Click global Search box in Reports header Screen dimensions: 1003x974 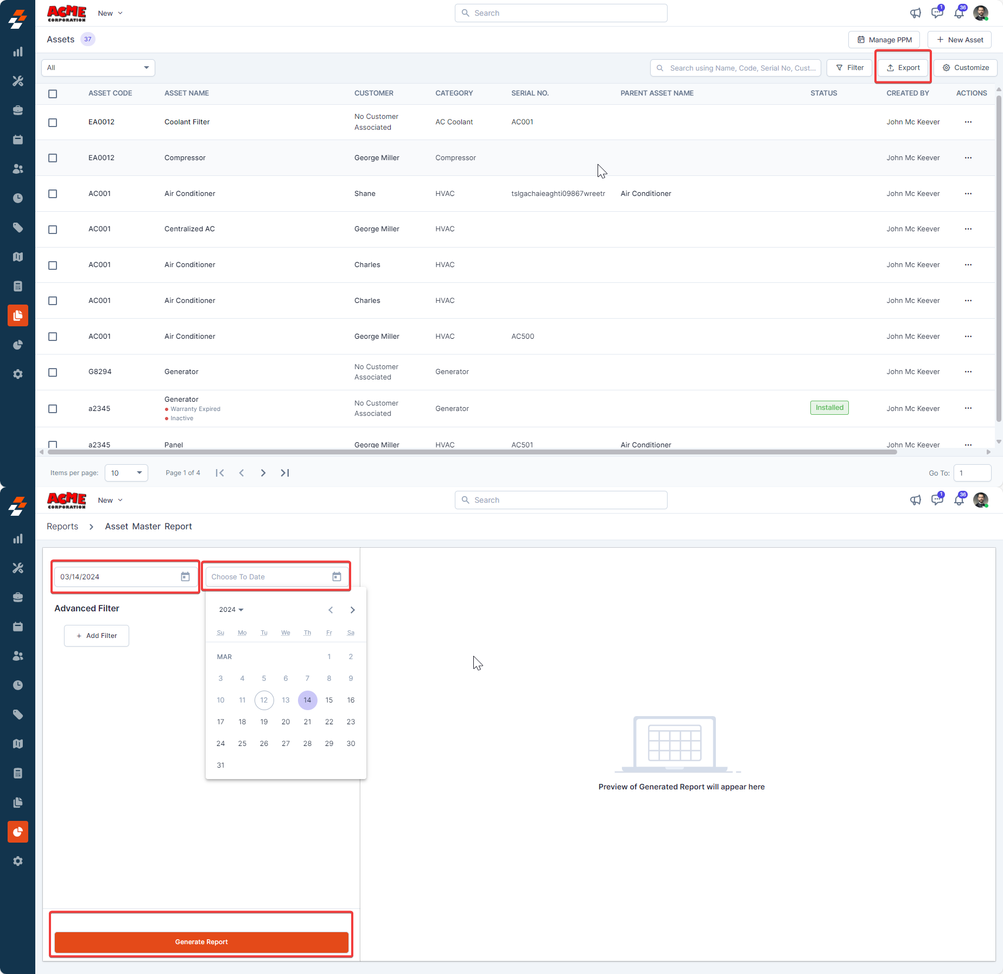[x=561, y=500]
